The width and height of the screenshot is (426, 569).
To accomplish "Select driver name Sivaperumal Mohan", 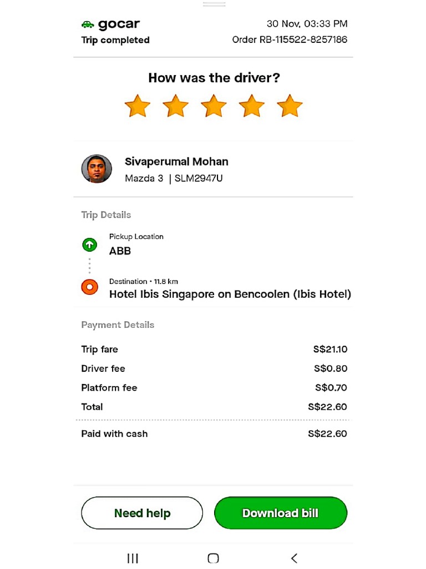I will (x=176, y=162).
